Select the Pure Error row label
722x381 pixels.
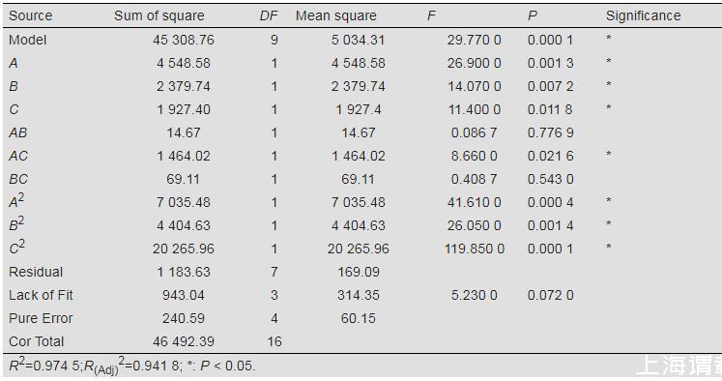41,318
